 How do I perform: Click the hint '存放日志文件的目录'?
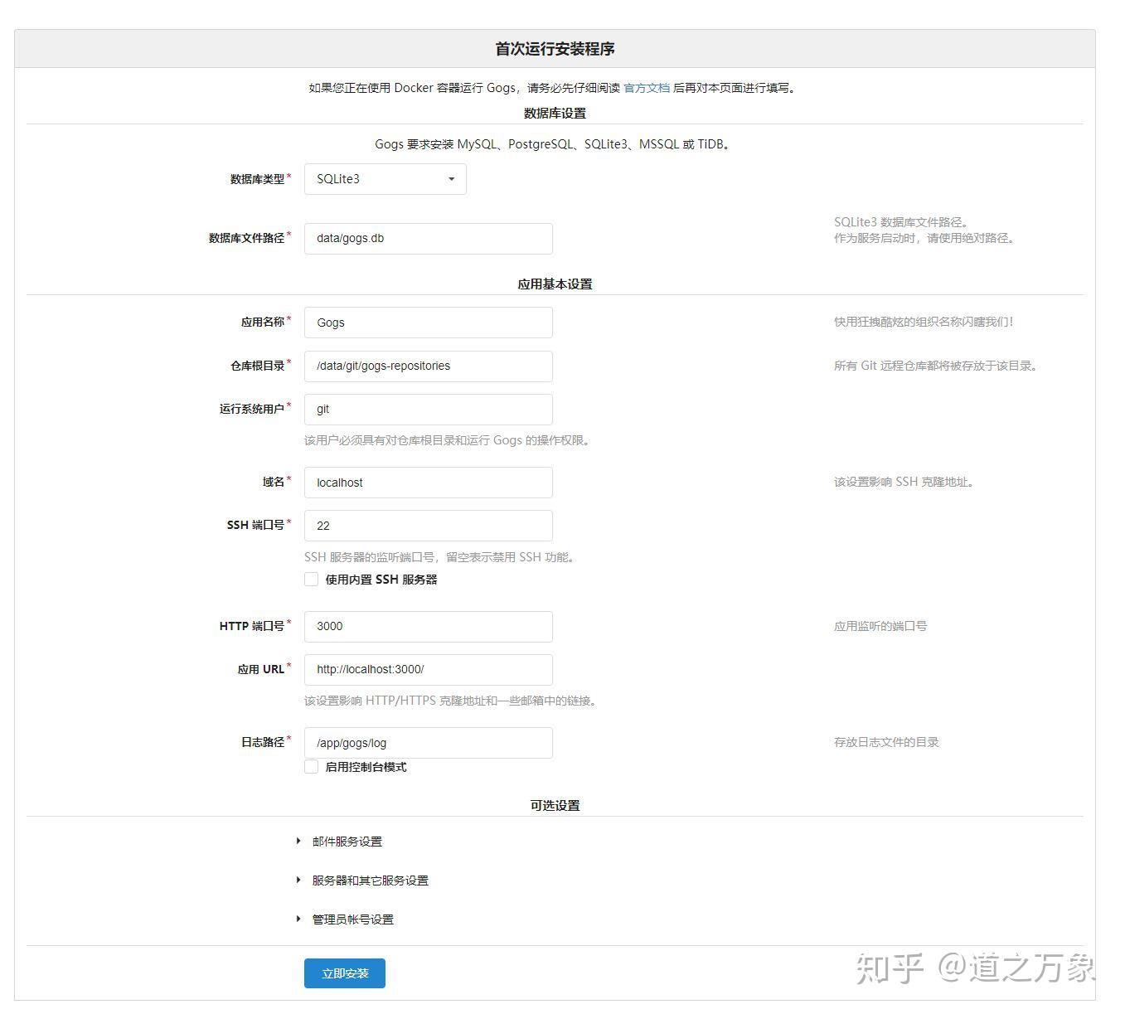point(886,742)
